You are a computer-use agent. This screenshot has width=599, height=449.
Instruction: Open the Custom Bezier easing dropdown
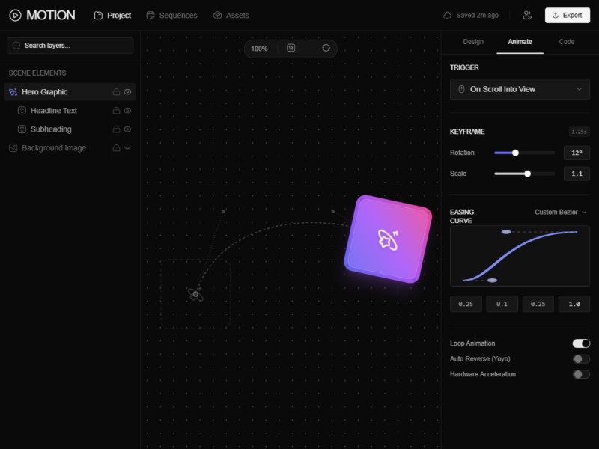560,212
